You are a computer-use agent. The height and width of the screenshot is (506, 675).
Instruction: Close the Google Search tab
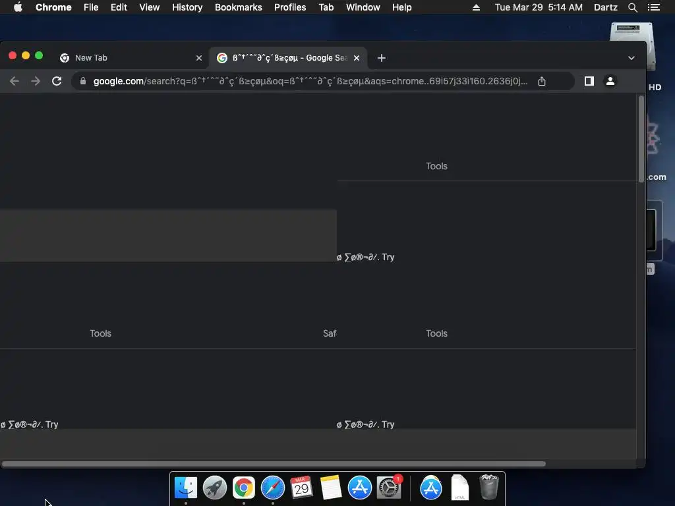tap(357, 58)
